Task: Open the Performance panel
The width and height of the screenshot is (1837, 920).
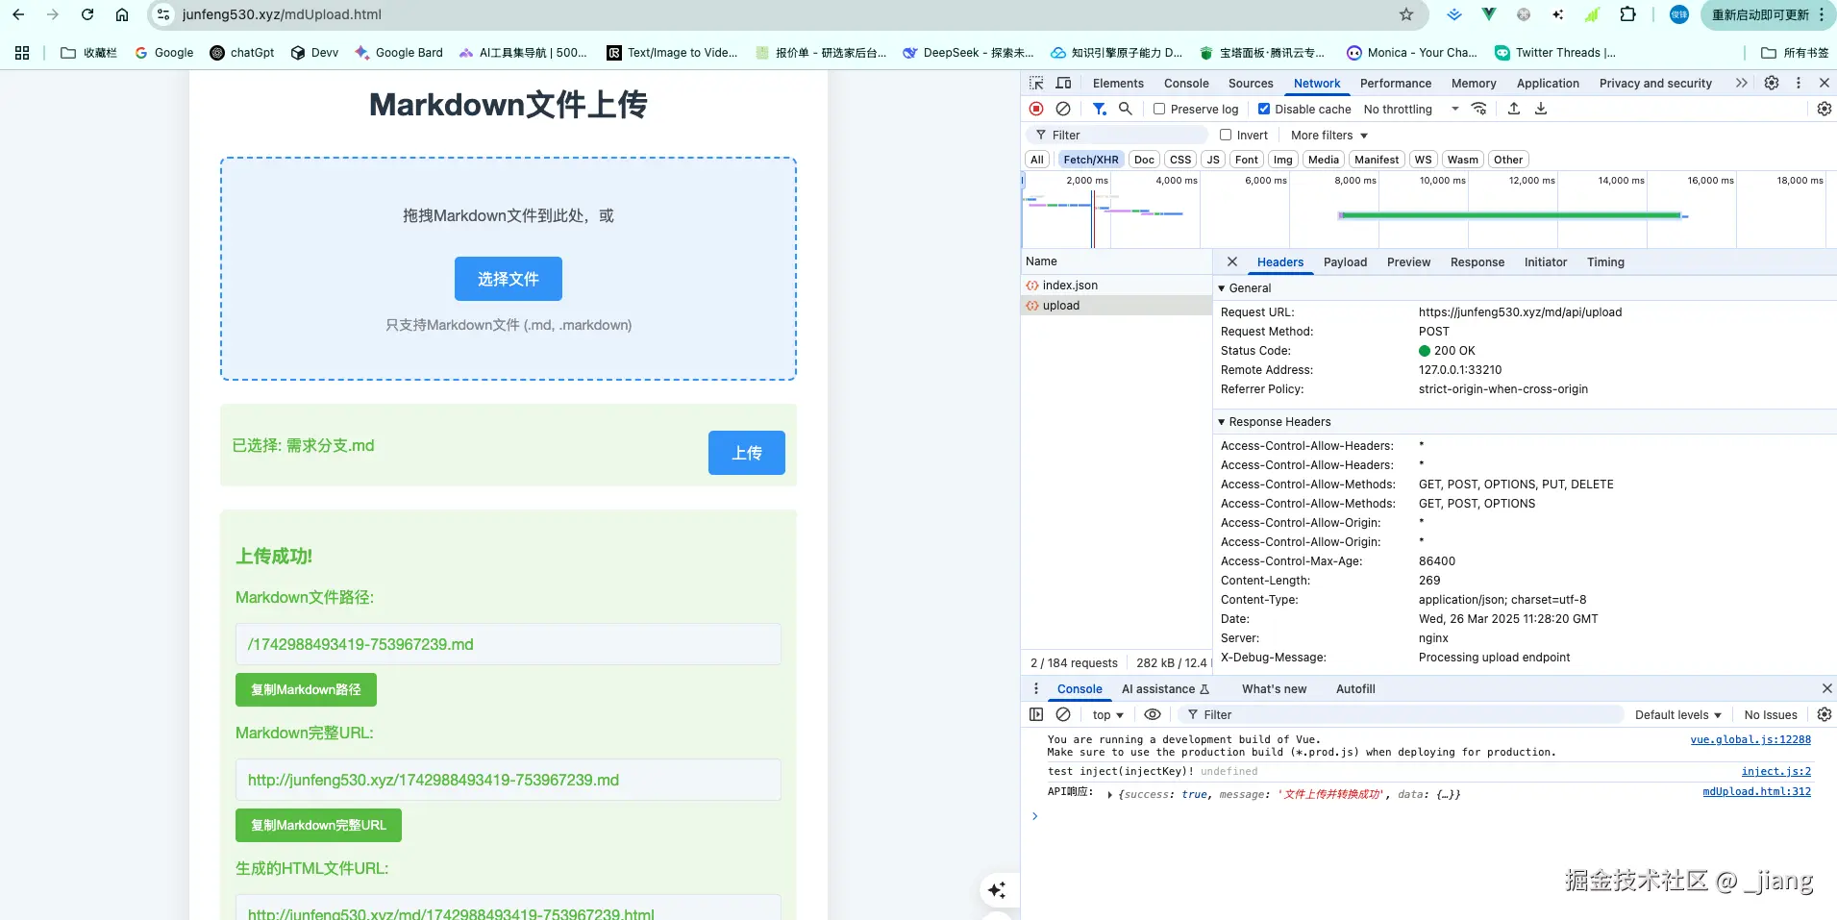Action: coord(1395,83)
